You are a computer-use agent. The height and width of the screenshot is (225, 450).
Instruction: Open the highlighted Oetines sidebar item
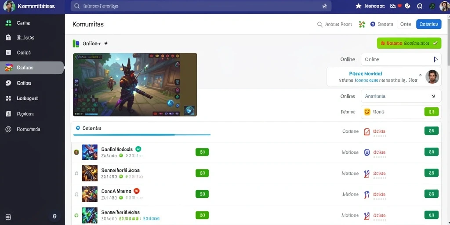(32, 68)
